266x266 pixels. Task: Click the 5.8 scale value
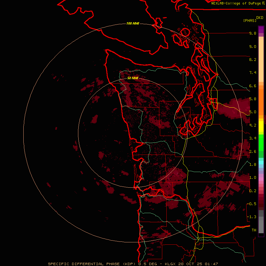pyautogui.click(x=253, y=99)
